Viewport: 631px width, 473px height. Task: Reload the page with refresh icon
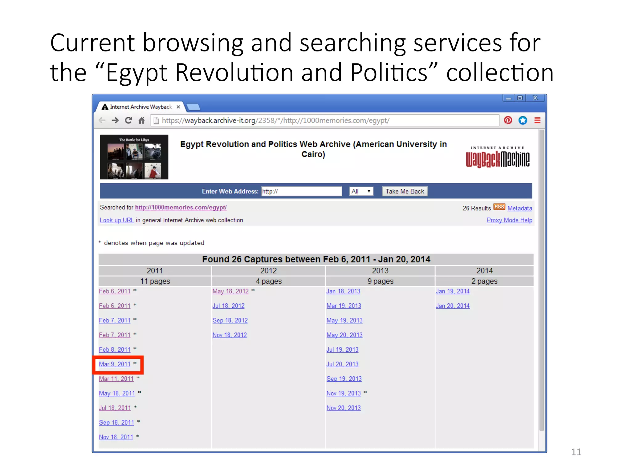128,120
